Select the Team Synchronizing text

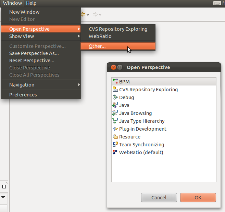click(142, 145)
